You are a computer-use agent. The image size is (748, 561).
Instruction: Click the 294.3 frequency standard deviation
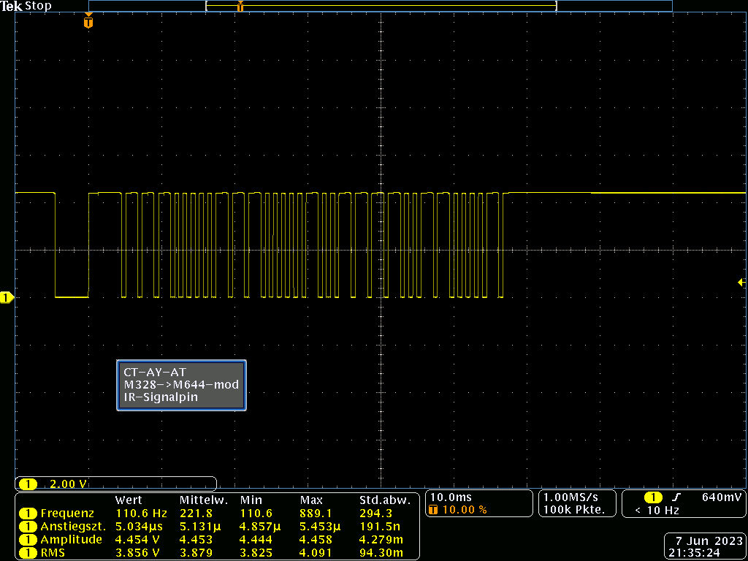pyautogui.click(x=376, y=514)
